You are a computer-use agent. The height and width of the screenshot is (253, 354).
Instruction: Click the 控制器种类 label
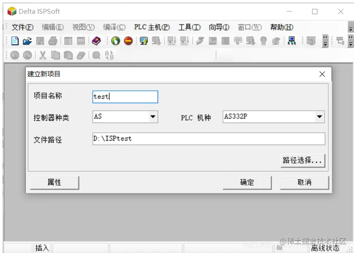[51, 118]
